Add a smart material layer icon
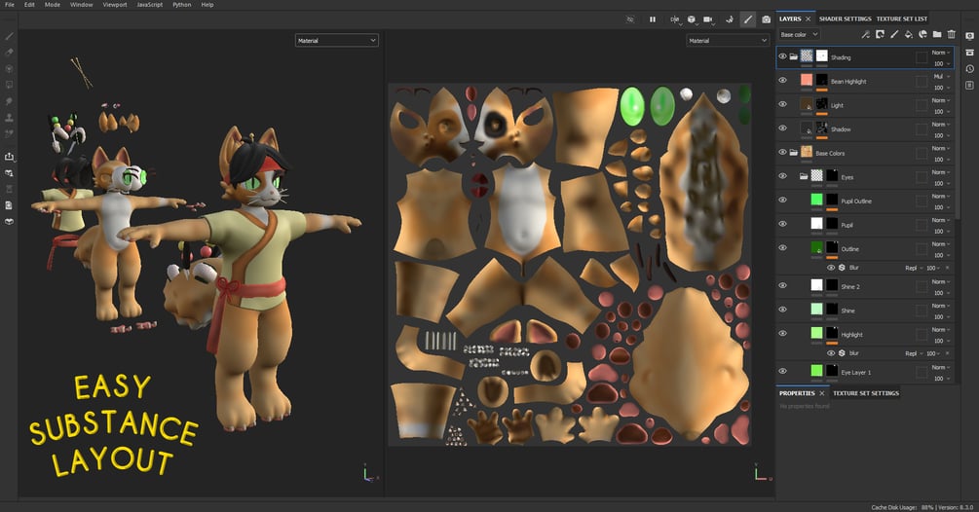The image size is (979, 512). pyautogui.click(x=923, y=34)
